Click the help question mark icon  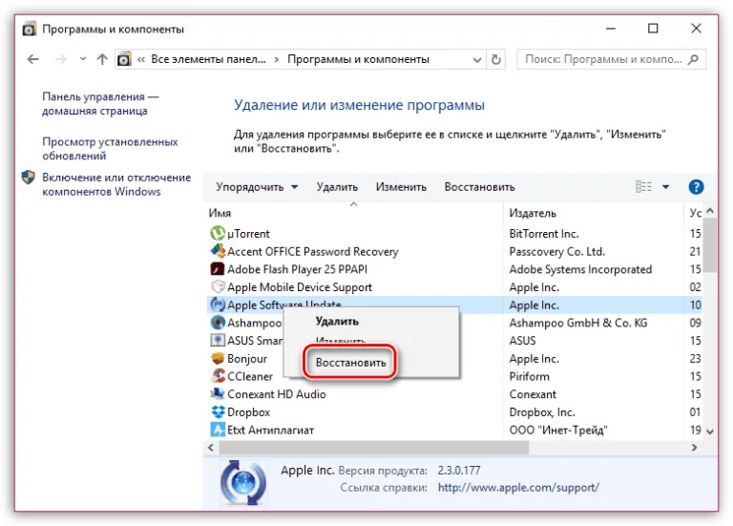pos(696,186)
